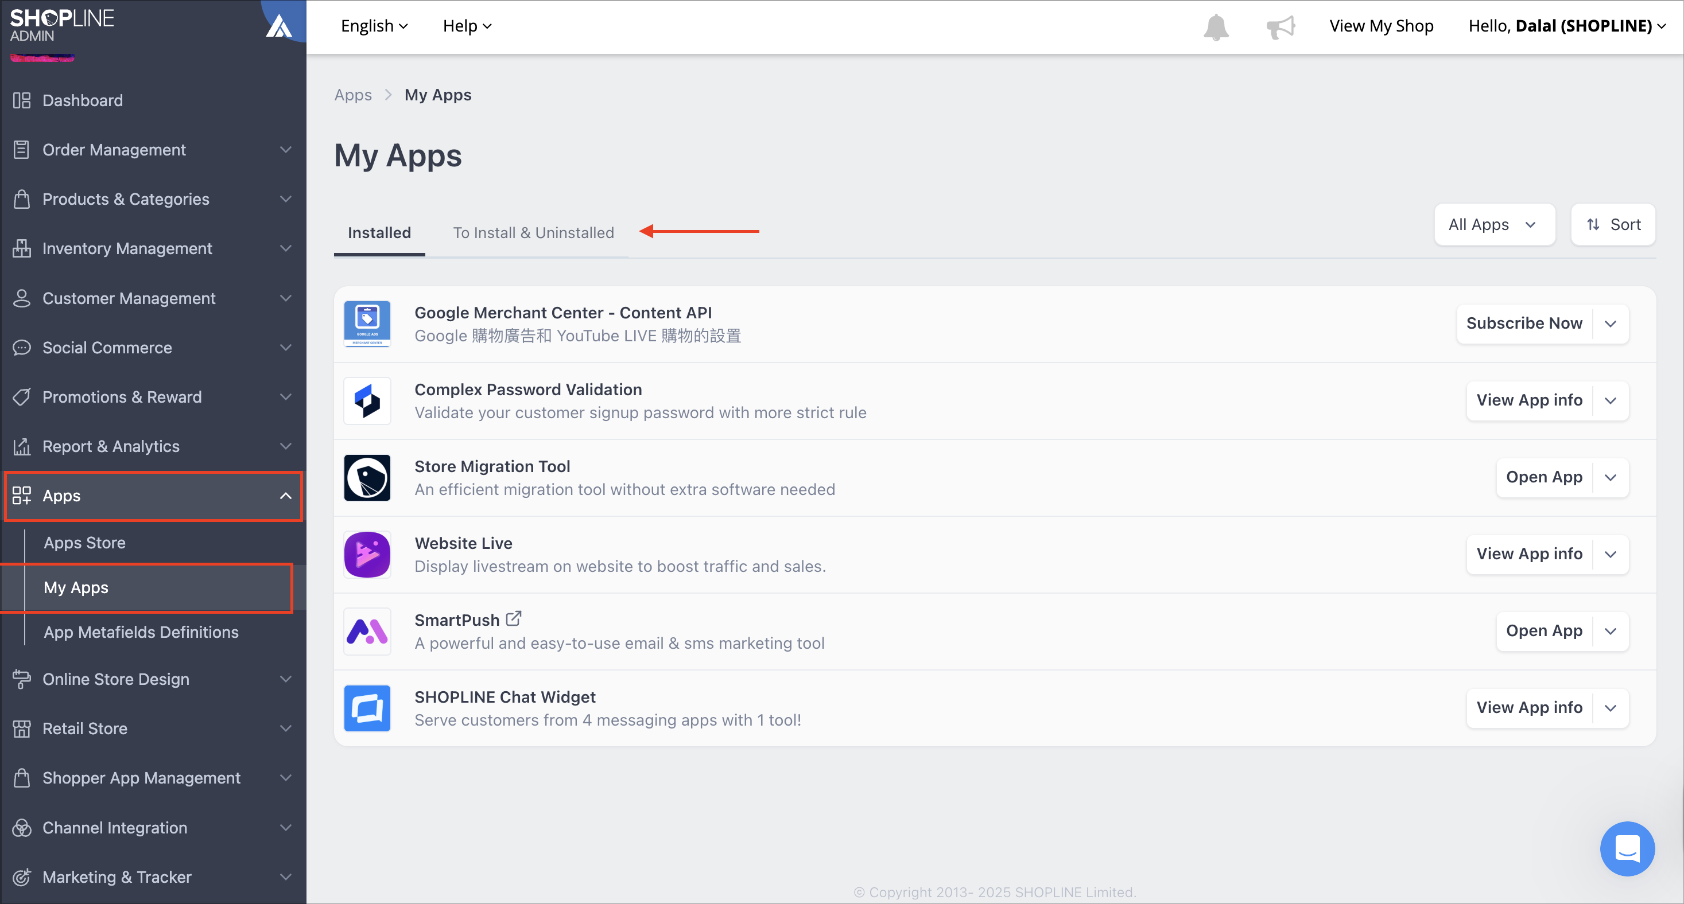1684x904 pixels.
Task: Click the Apps breadcrumb link
Action: tap(353, 95)
